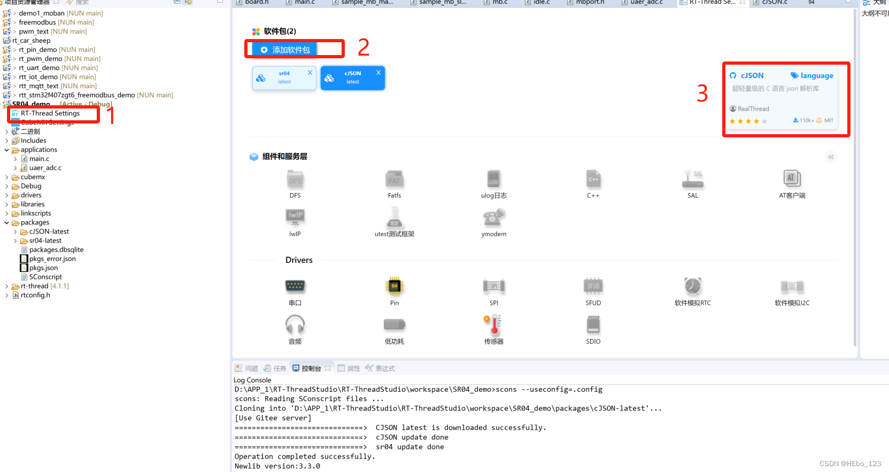Select the SDIO card icon
This screenshot has width=889, height=472.
click(x=593, y=324)
